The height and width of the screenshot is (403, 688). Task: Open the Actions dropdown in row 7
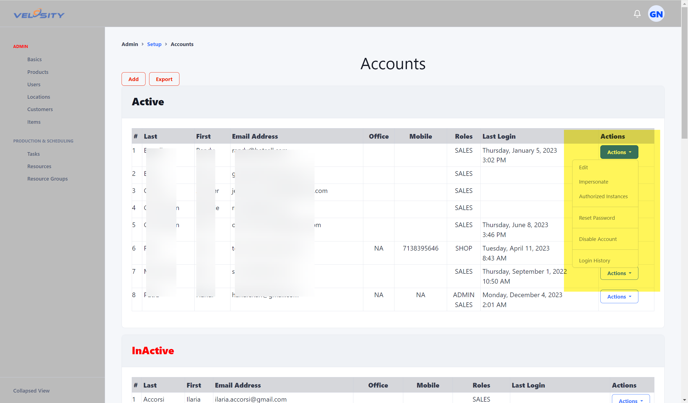coord(619,273)
